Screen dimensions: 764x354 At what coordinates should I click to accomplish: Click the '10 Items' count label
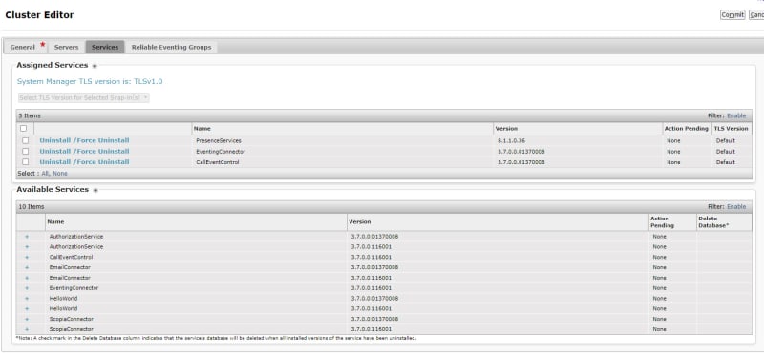pyautogui.click(x=32, y=207)
